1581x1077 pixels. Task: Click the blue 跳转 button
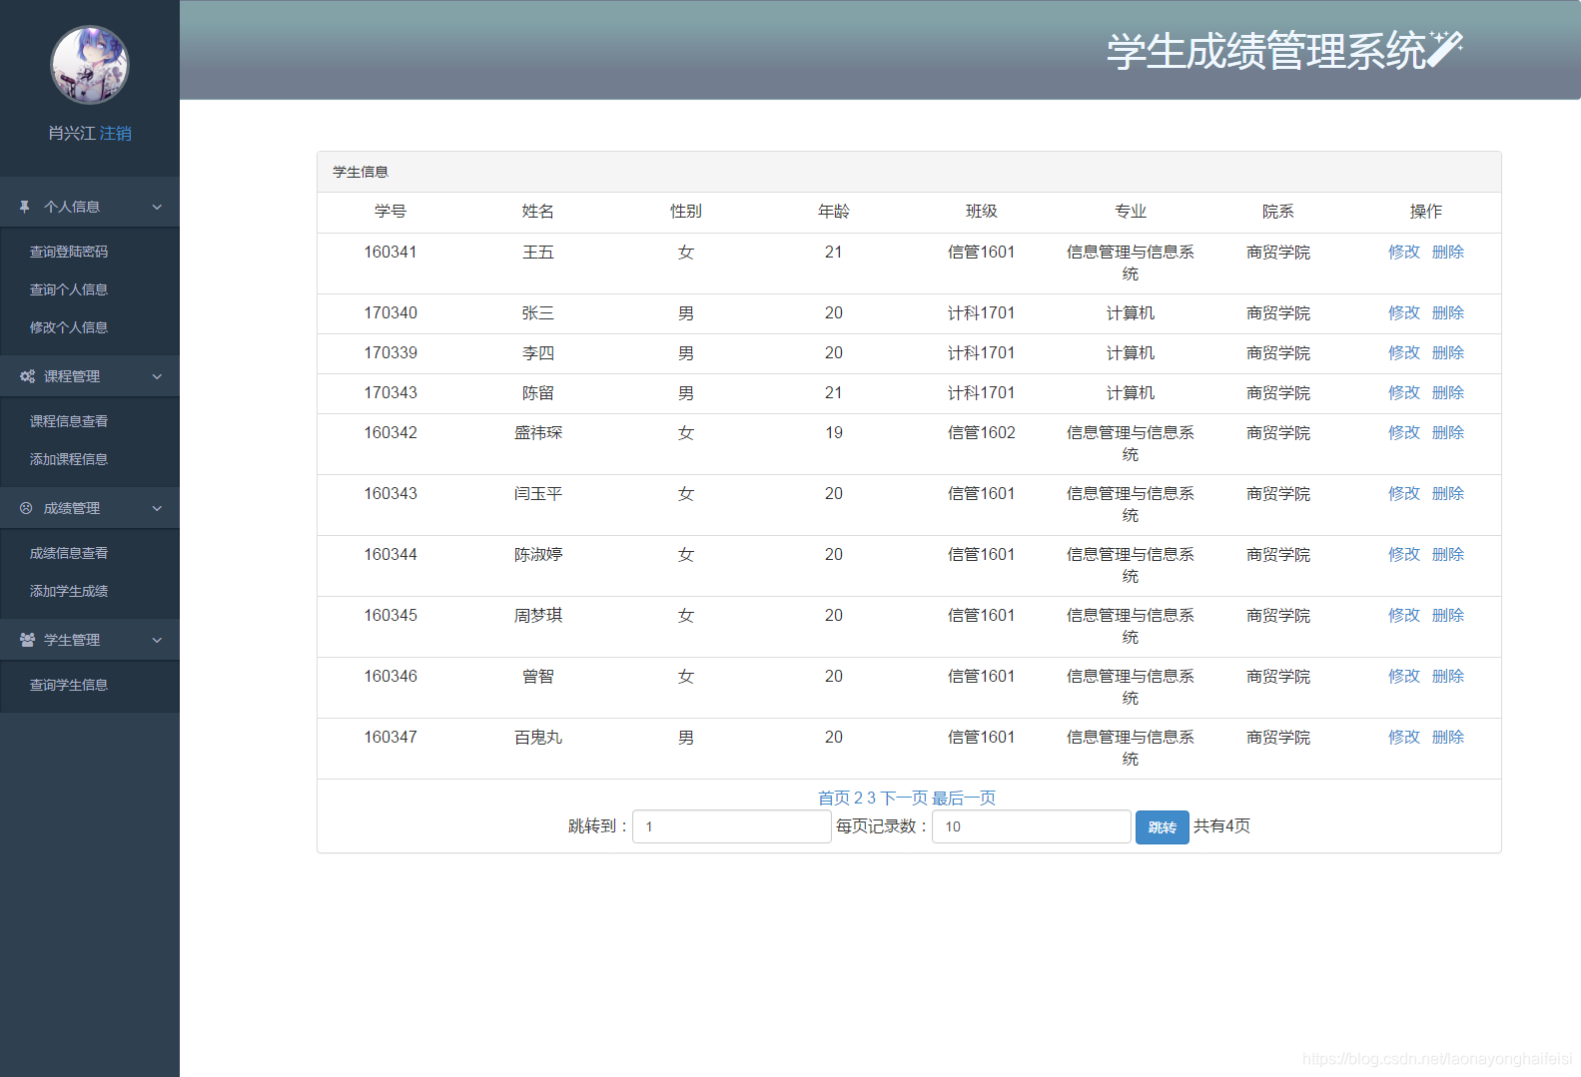[x=1163, y=827]
